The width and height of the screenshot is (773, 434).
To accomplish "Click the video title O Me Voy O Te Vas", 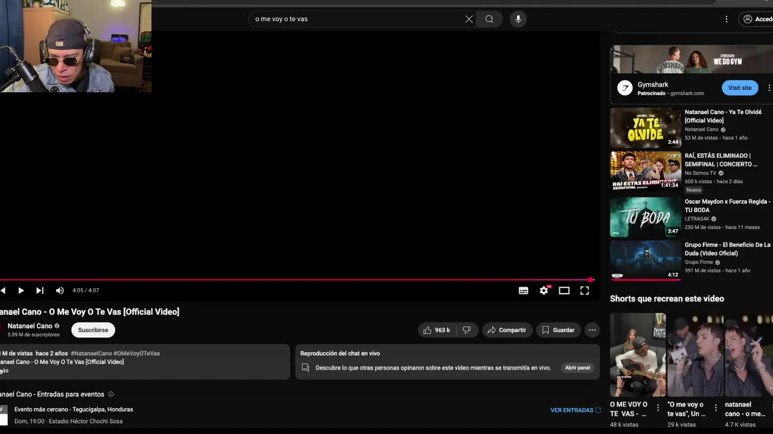I will [89, 312].
